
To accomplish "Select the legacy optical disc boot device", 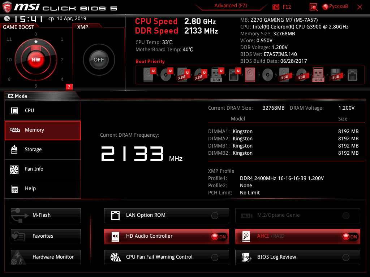I will pos(268,75).
